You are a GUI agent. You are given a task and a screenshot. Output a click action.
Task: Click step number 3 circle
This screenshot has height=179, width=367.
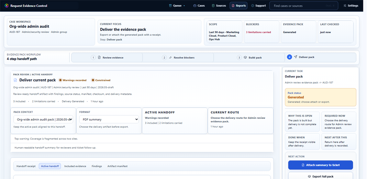pyautogui.click(x=239, y=57)
